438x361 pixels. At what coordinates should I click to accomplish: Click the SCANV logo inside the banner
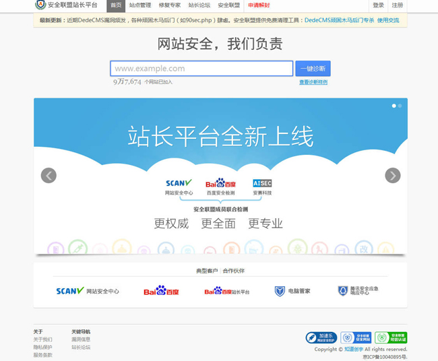click(x=179, y=183)
